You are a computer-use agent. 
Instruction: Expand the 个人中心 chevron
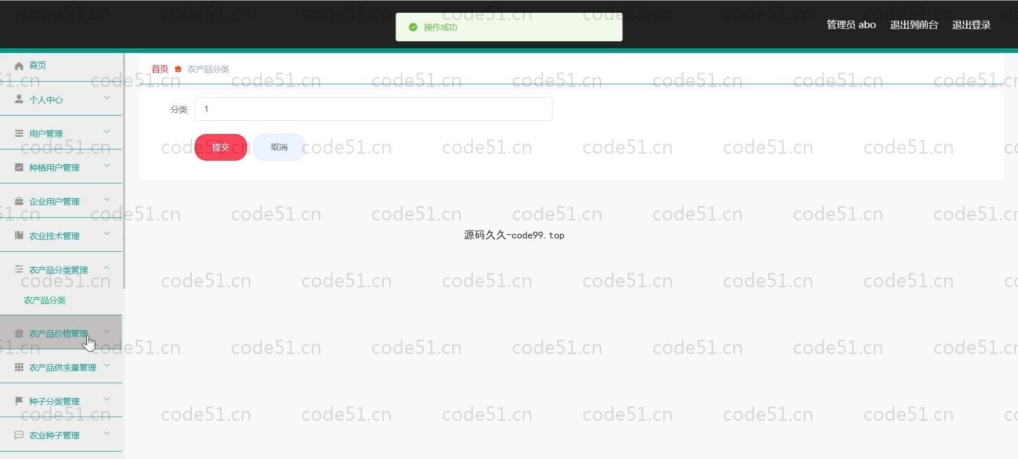point(107,98)
